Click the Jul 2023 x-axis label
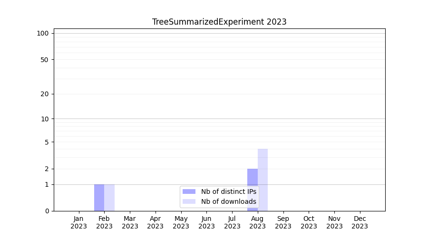 tap(232, 222)
